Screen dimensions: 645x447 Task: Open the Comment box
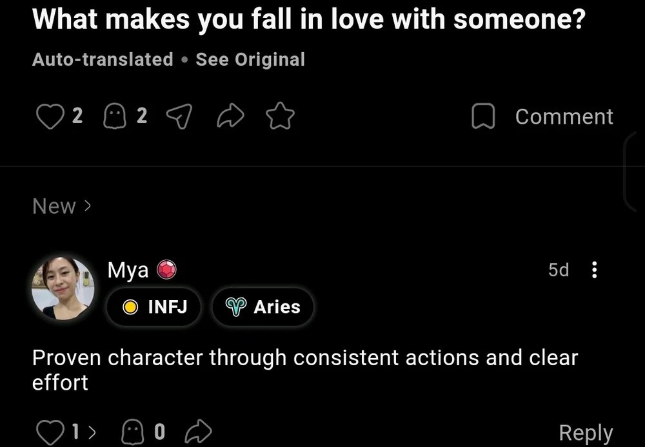(x=542, y=117)
